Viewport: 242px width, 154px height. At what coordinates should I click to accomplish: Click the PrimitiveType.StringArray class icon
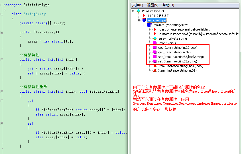pos(149,25)
